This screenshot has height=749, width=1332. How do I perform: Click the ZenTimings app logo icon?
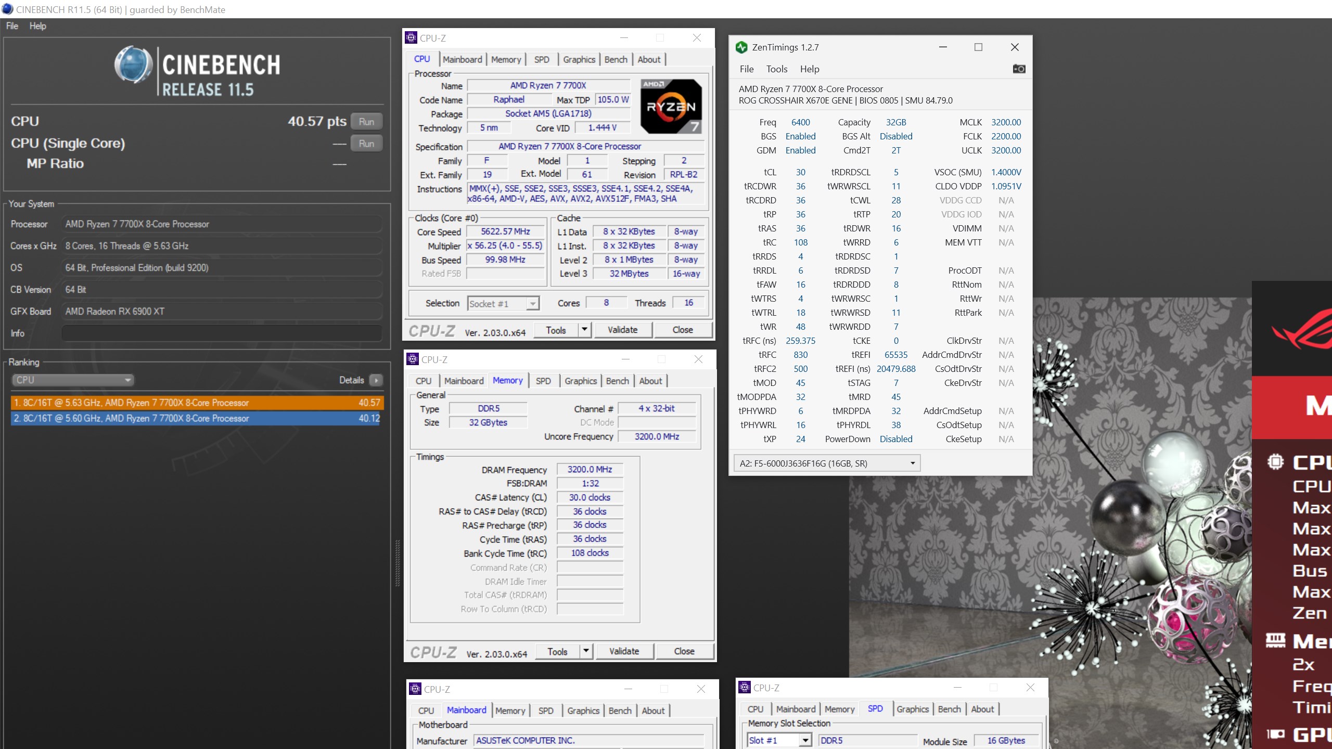coord(741,47)
